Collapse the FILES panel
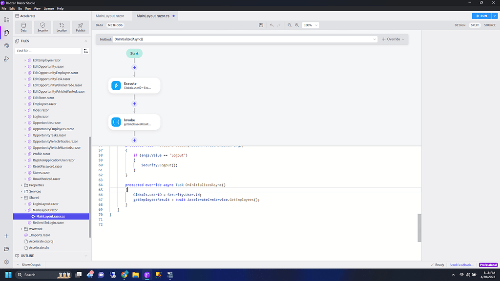Screen dimensions: 500x281 point(85,41)
